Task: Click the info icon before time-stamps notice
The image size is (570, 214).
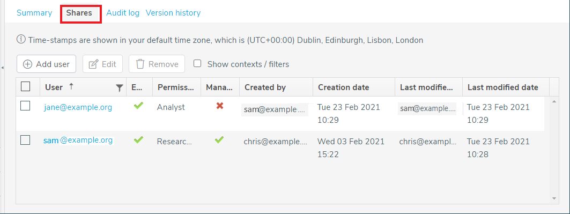Action: tap(21, 39)
